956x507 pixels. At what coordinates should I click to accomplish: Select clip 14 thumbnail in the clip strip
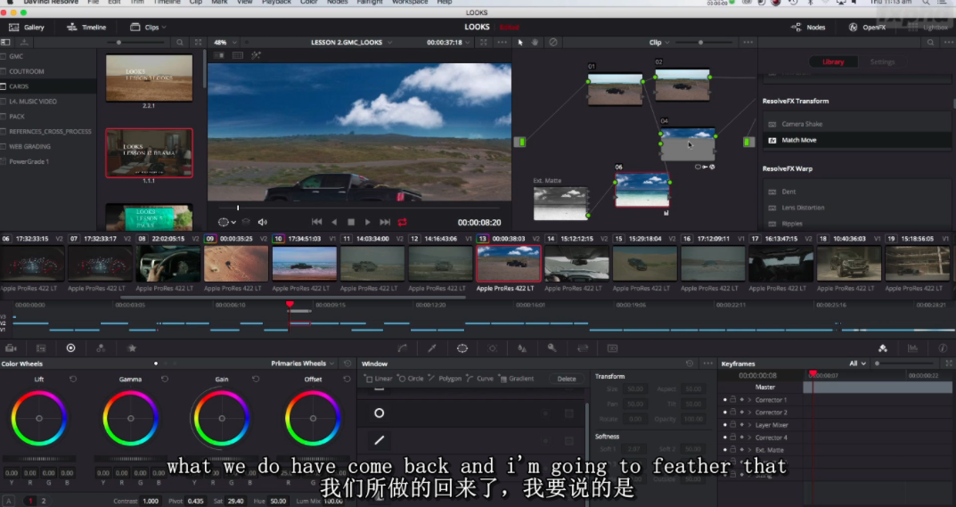pos(576,264)
